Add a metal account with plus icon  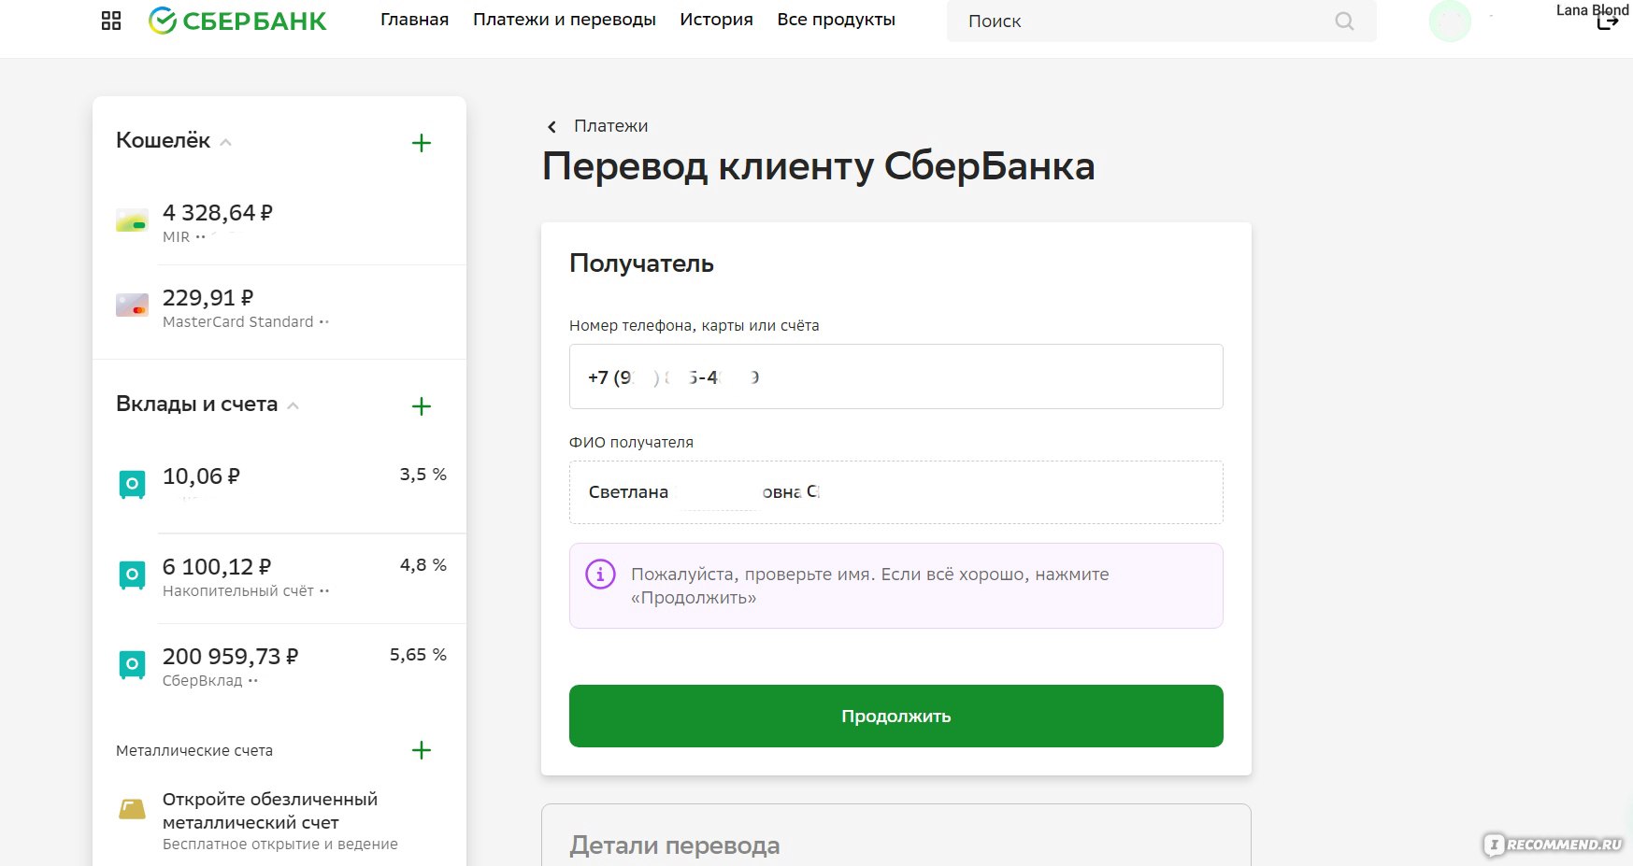pyautogui.click(x=422, y=750)
